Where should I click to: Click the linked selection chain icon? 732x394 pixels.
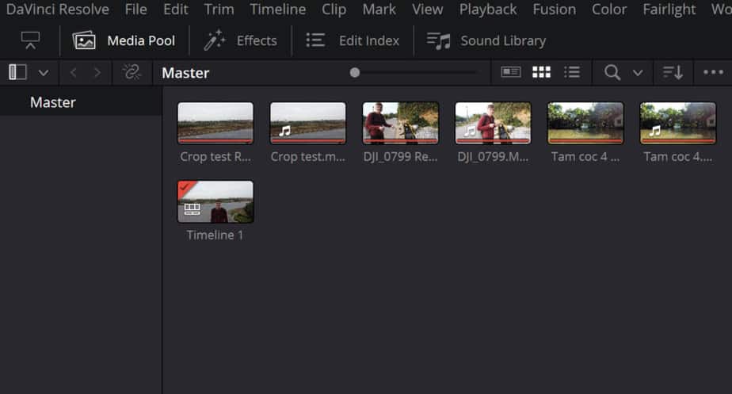132,72
